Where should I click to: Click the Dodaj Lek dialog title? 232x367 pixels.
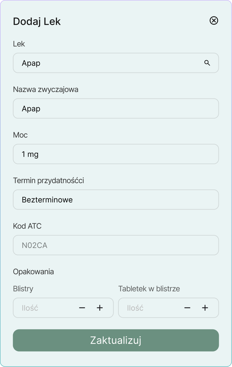coord(37,22)
